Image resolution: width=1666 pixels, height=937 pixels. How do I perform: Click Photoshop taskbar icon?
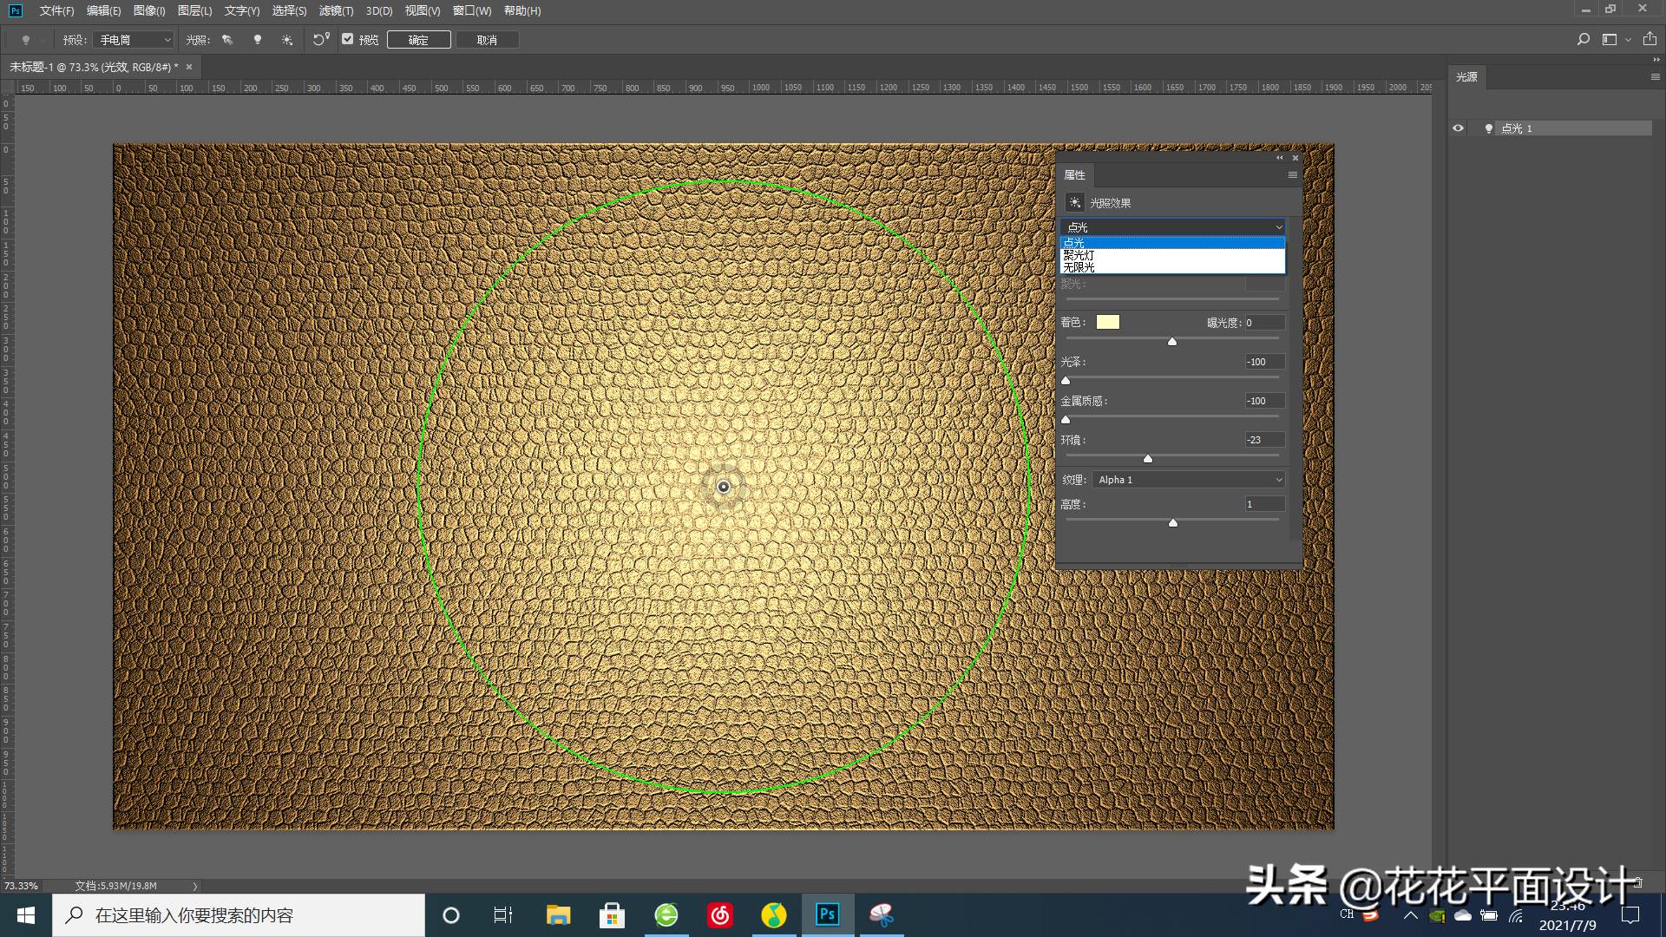[x=827, y=914]
